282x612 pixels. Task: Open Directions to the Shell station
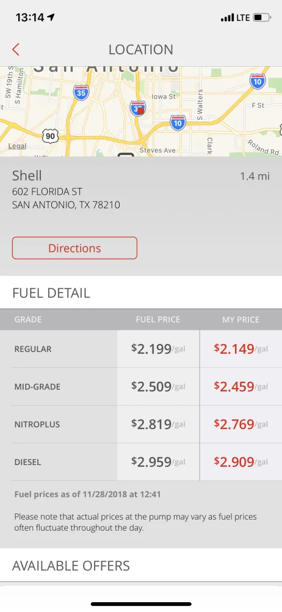75,248
